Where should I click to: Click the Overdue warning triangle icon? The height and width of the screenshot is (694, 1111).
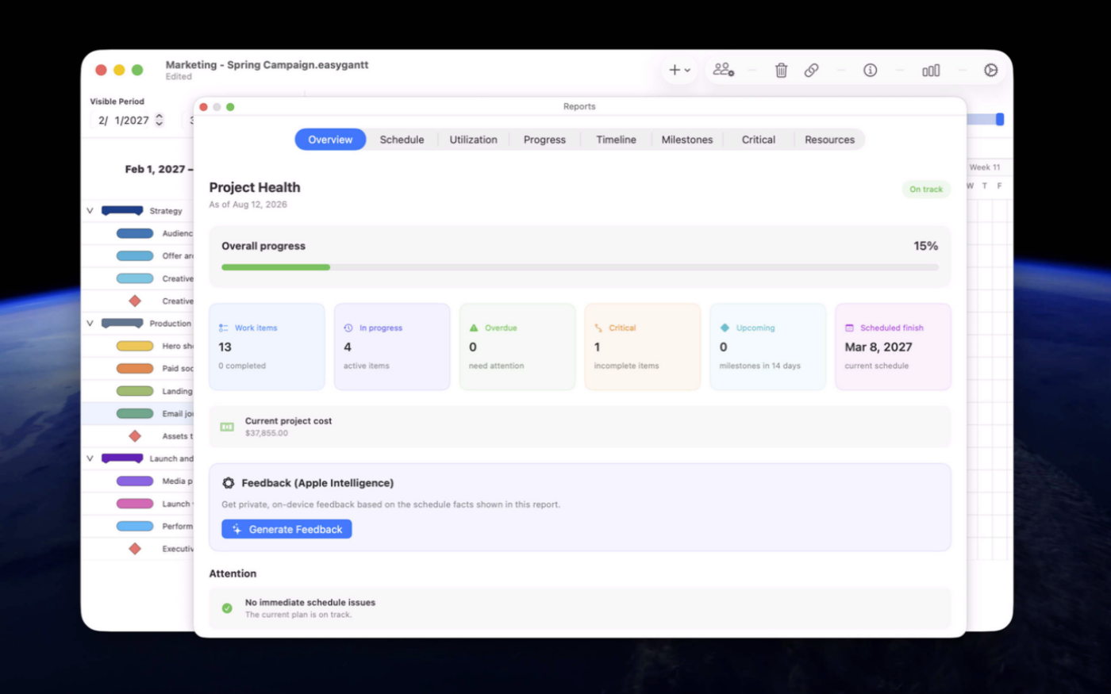click(474, 328)
